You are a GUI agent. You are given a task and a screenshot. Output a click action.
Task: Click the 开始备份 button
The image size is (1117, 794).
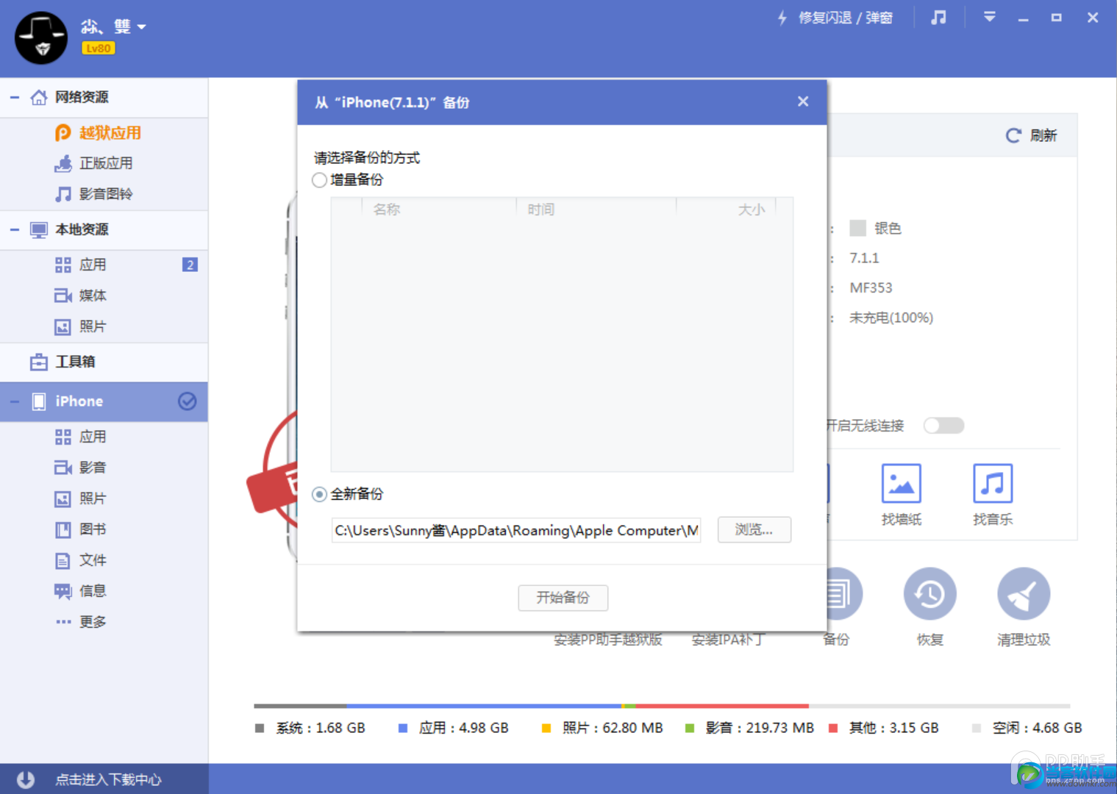[563, 598]
